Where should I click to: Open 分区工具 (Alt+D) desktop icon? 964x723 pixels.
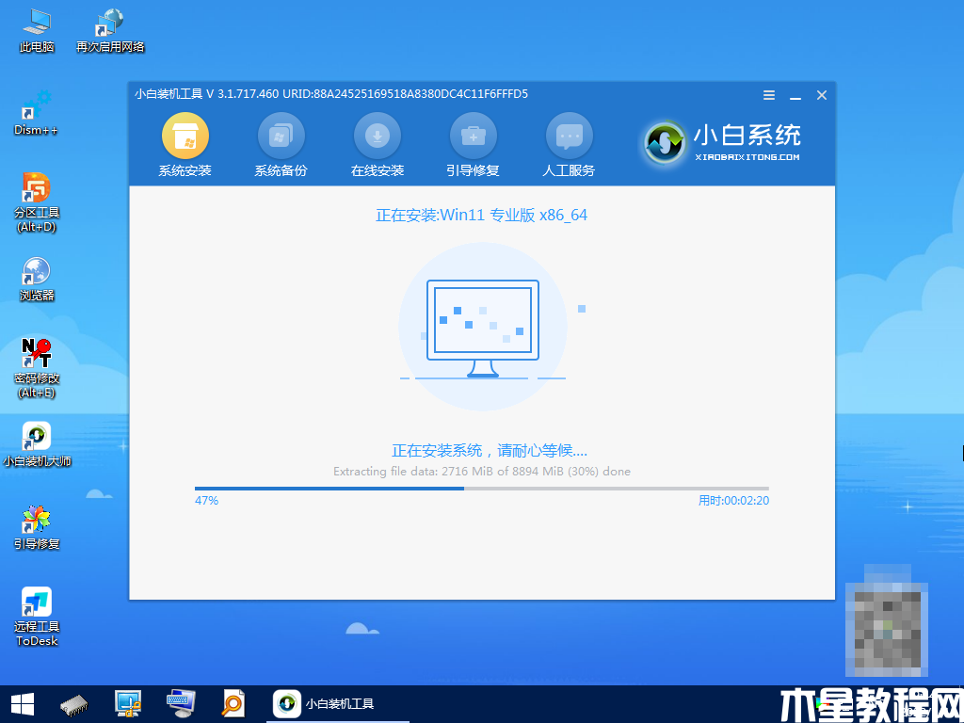tap(37, 203)
